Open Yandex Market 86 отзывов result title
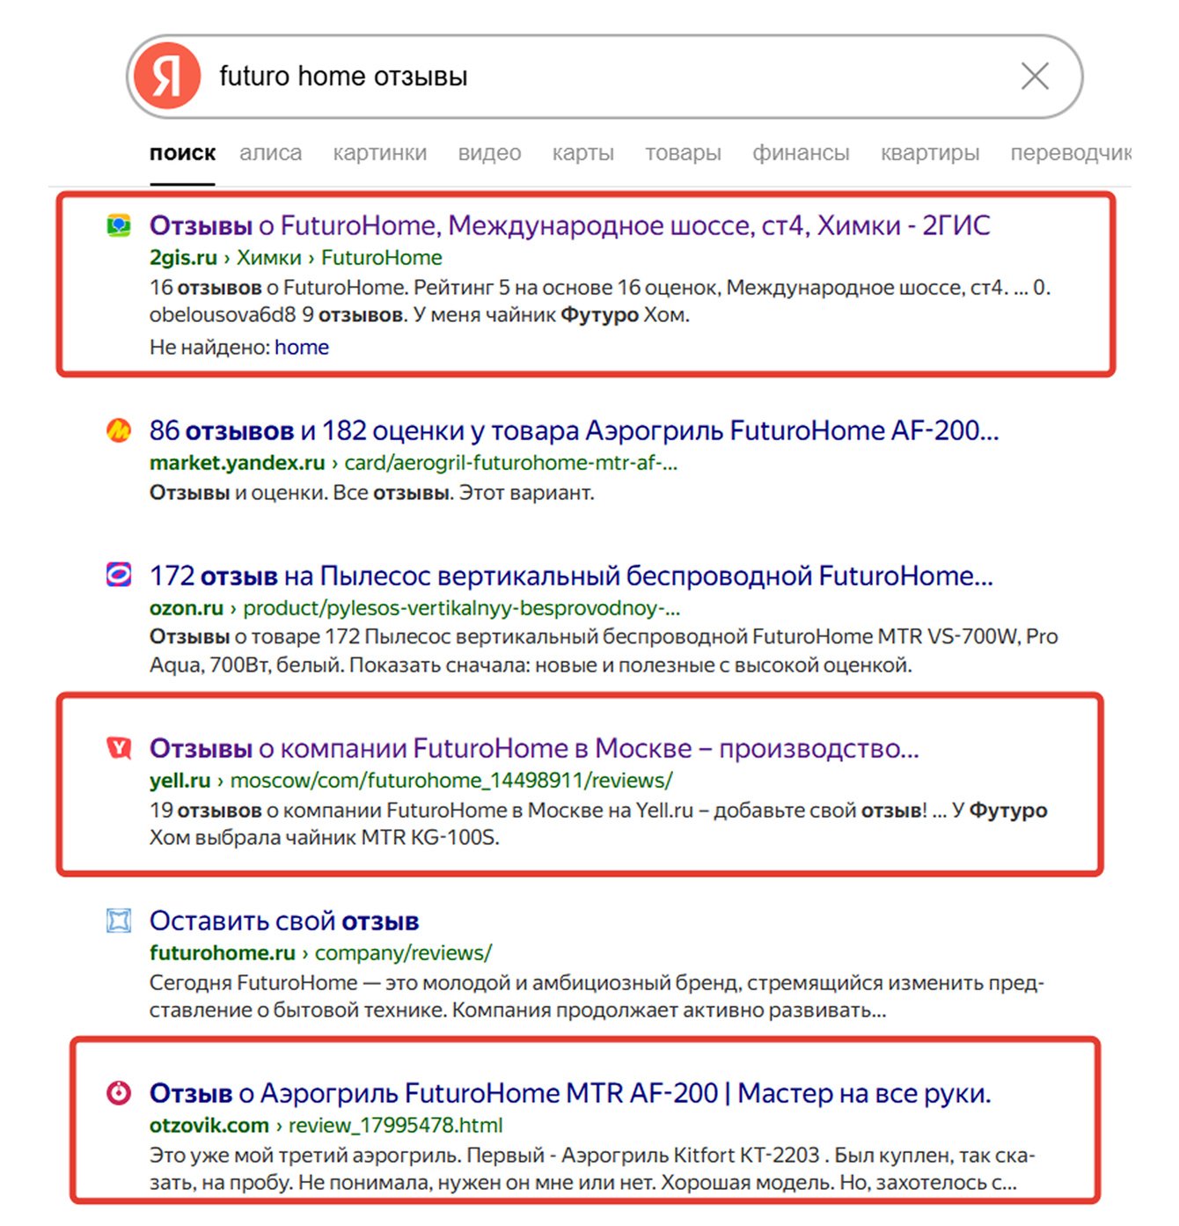1179x1226 pixels. click(574, 430)
